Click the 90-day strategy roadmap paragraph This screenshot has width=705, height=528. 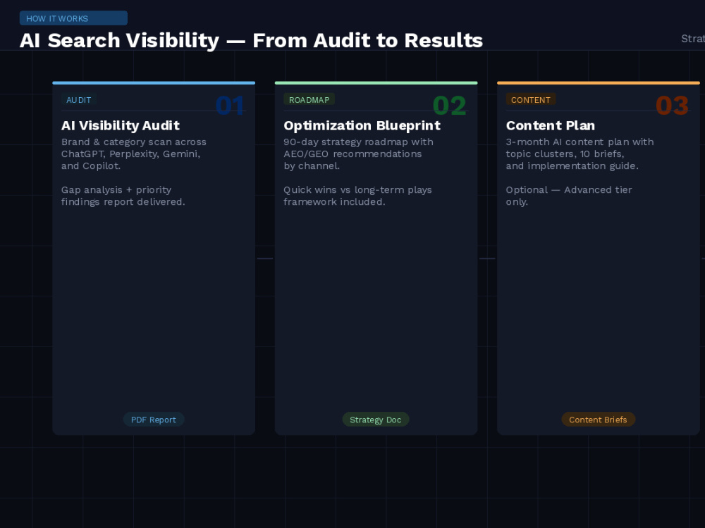pos(358,153)
